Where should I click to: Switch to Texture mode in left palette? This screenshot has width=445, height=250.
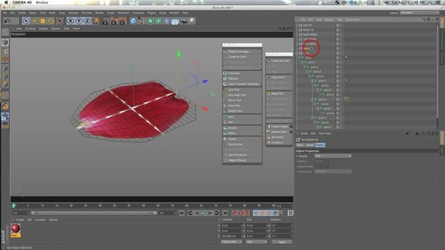click(x=5, y=51)
